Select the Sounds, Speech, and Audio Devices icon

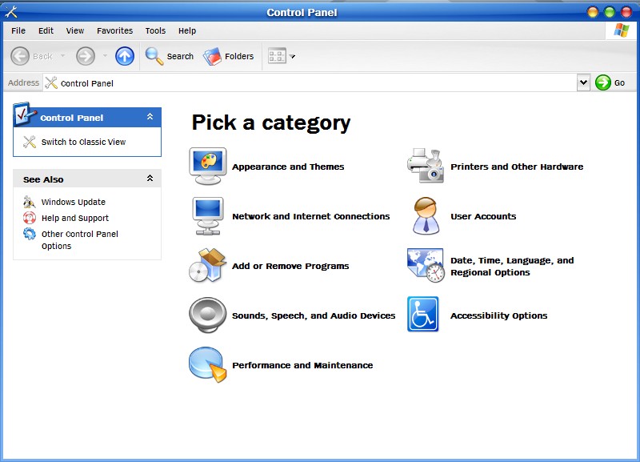tap(208, 315)
